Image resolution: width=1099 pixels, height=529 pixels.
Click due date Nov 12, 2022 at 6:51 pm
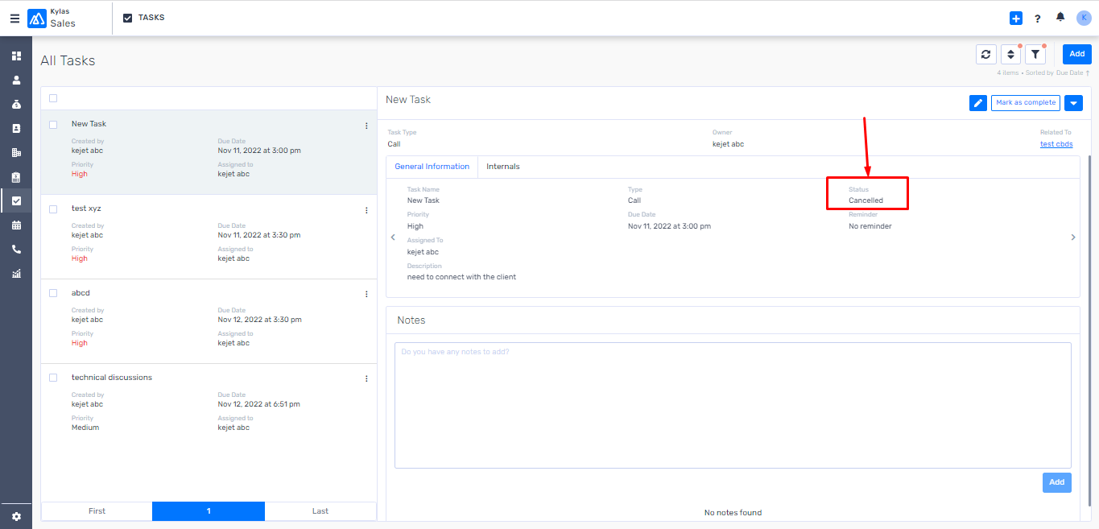coord(259,404)
